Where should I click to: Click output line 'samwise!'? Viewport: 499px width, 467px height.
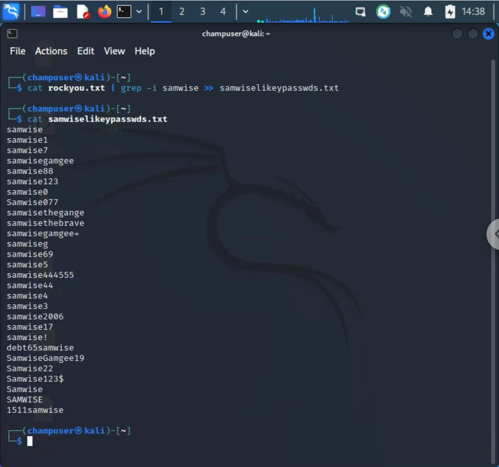pyautogui.click(x=27, y=337)
